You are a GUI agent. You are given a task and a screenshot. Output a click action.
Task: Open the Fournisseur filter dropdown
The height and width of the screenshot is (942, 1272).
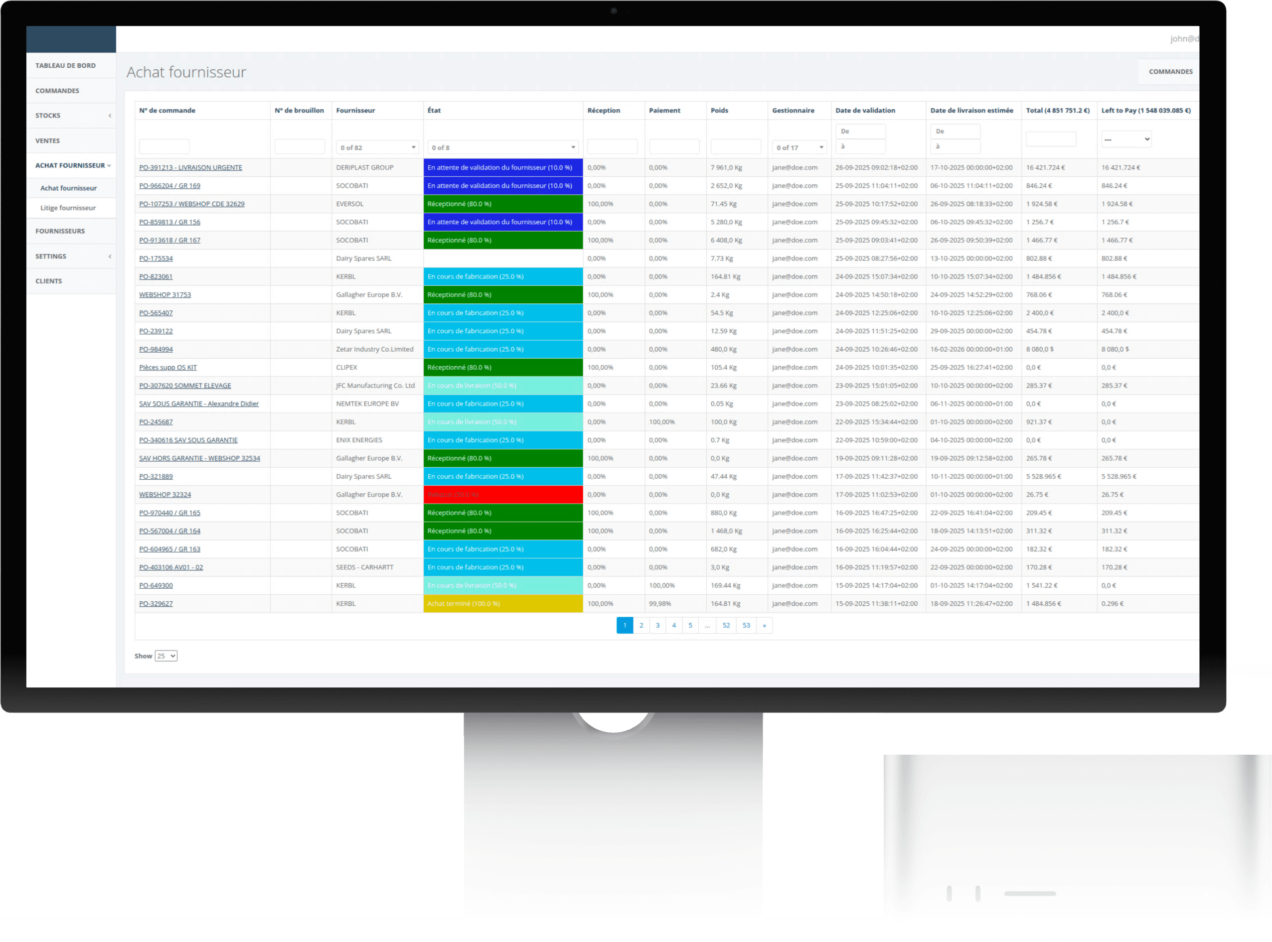tap(377, 147)
